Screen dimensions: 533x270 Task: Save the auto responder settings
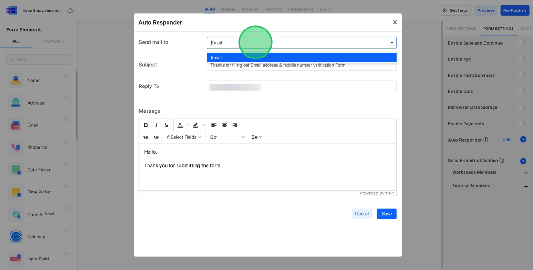(x=386, y=214)
